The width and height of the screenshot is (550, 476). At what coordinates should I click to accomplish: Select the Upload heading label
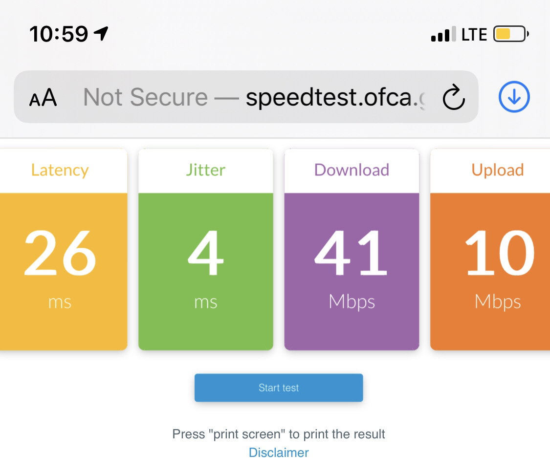(497, 171)
